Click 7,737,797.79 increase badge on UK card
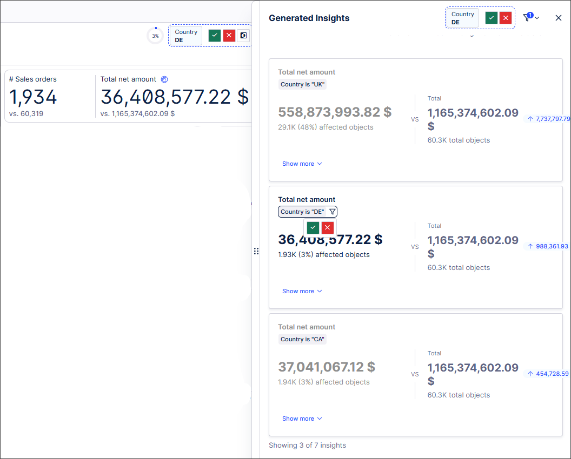 tap(548, 119)
